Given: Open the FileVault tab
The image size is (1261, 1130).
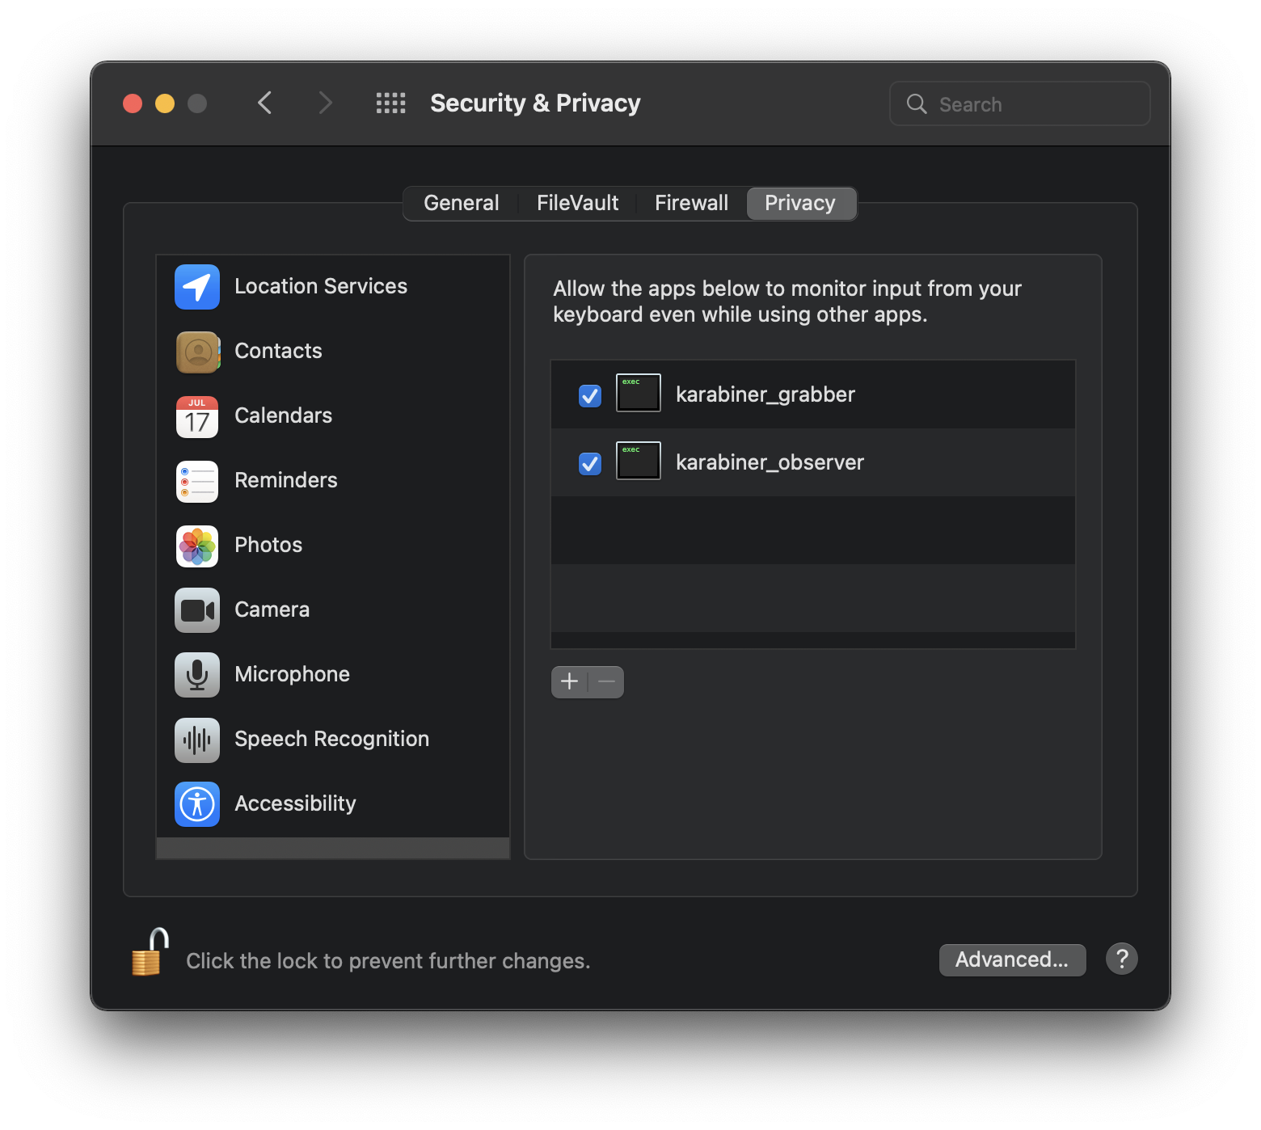Looking at the screenshot, I should (577, 203).
